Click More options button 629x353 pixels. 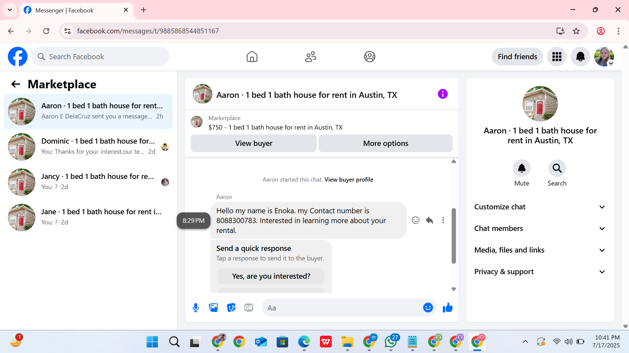(x=385, y=143)
